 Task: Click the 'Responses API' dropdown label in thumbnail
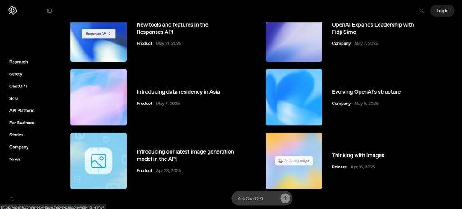click(98, 34)
